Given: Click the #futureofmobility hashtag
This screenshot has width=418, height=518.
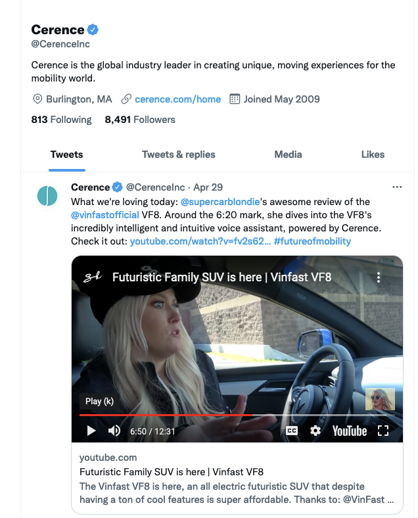Looking at the screenshot, I should [312, 241].
